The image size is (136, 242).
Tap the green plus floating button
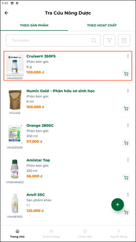(x=118, y=204)
